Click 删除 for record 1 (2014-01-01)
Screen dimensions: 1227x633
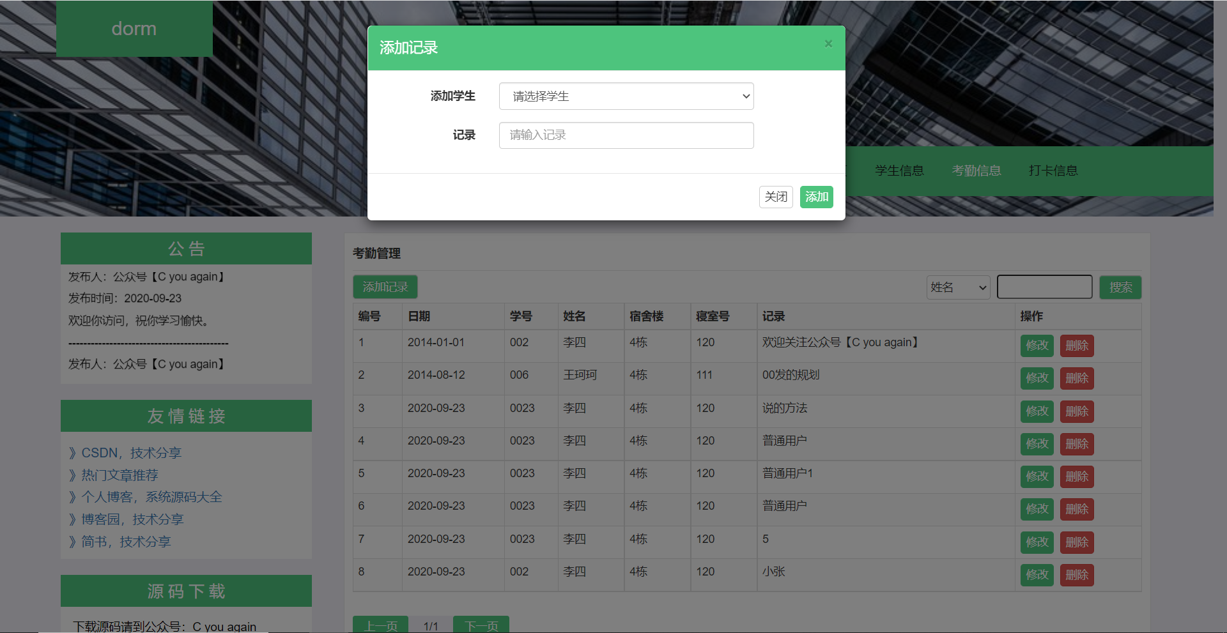pyautogui.click(x=1077, y=346)
